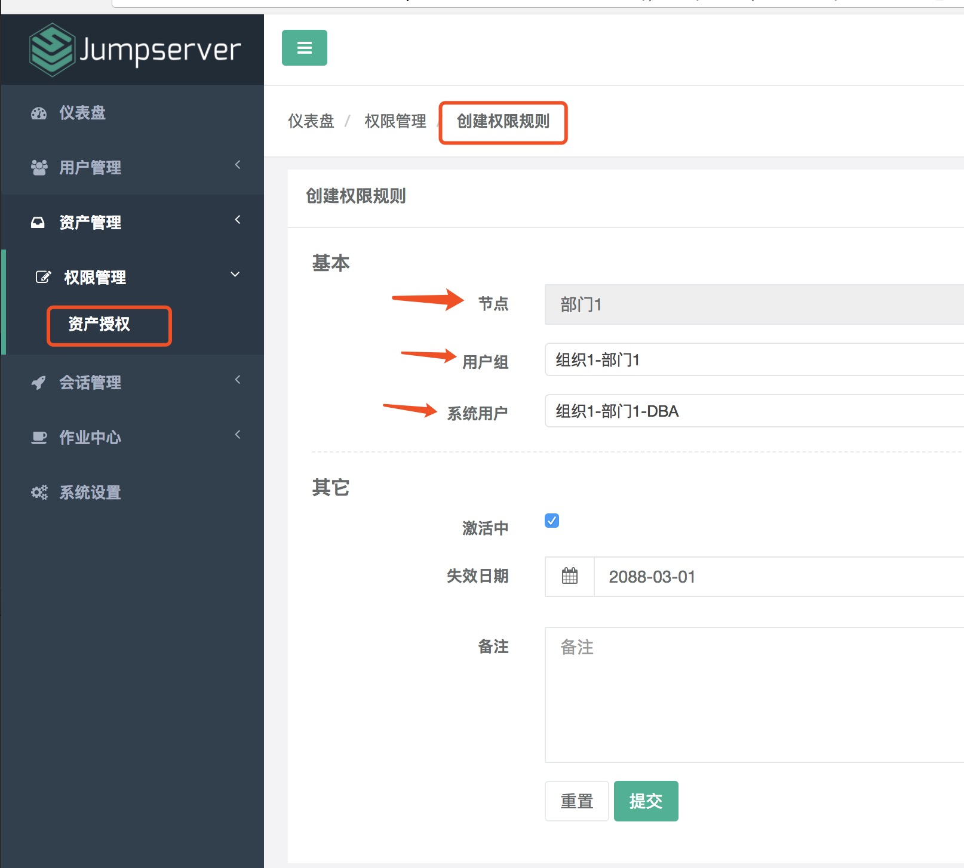Open the 系统用户 selection box

point(754,411)
